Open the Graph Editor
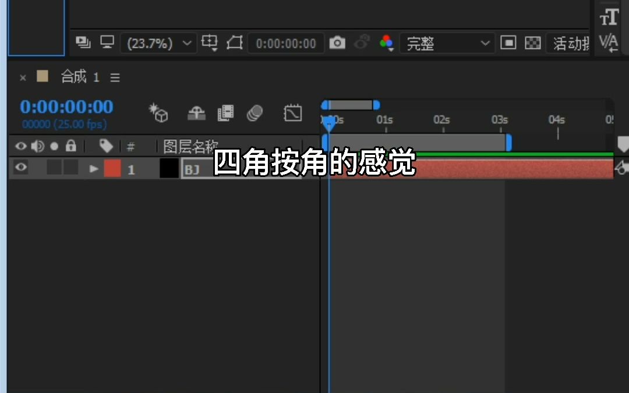629x393 pixels. point(293,113)
